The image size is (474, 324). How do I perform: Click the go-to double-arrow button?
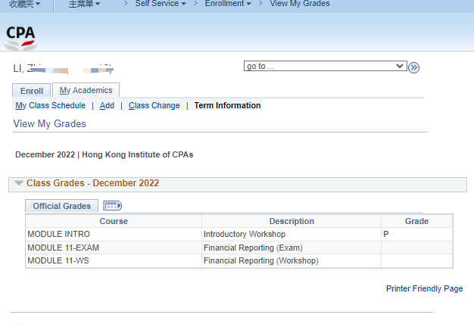click(x=413, y=67)
